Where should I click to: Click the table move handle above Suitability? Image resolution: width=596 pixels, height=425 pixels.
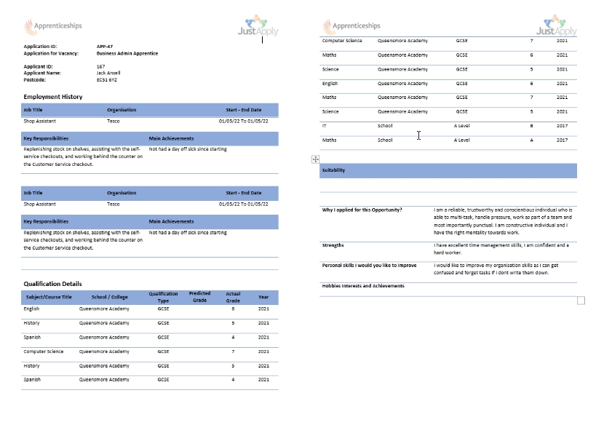point(315,159)
